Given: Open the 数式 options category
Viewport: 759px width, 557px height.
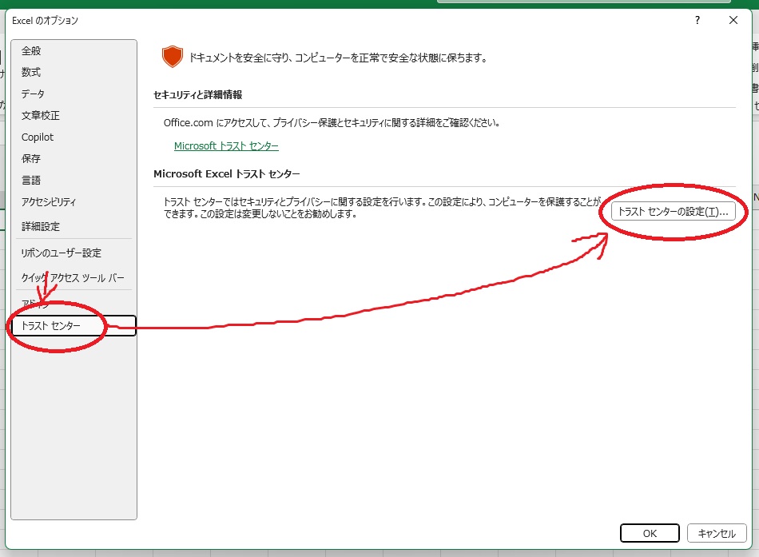Looking at the screenshot, I should pos(31,73).
